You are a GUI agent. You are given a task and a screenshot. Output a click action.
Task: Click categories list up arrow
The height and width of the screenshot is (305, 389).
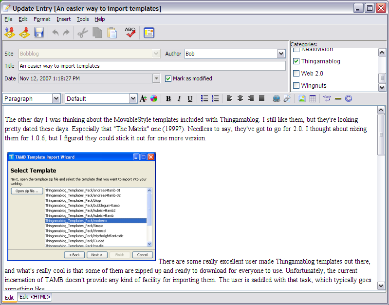pyautogui.click(x=382, y=53)
